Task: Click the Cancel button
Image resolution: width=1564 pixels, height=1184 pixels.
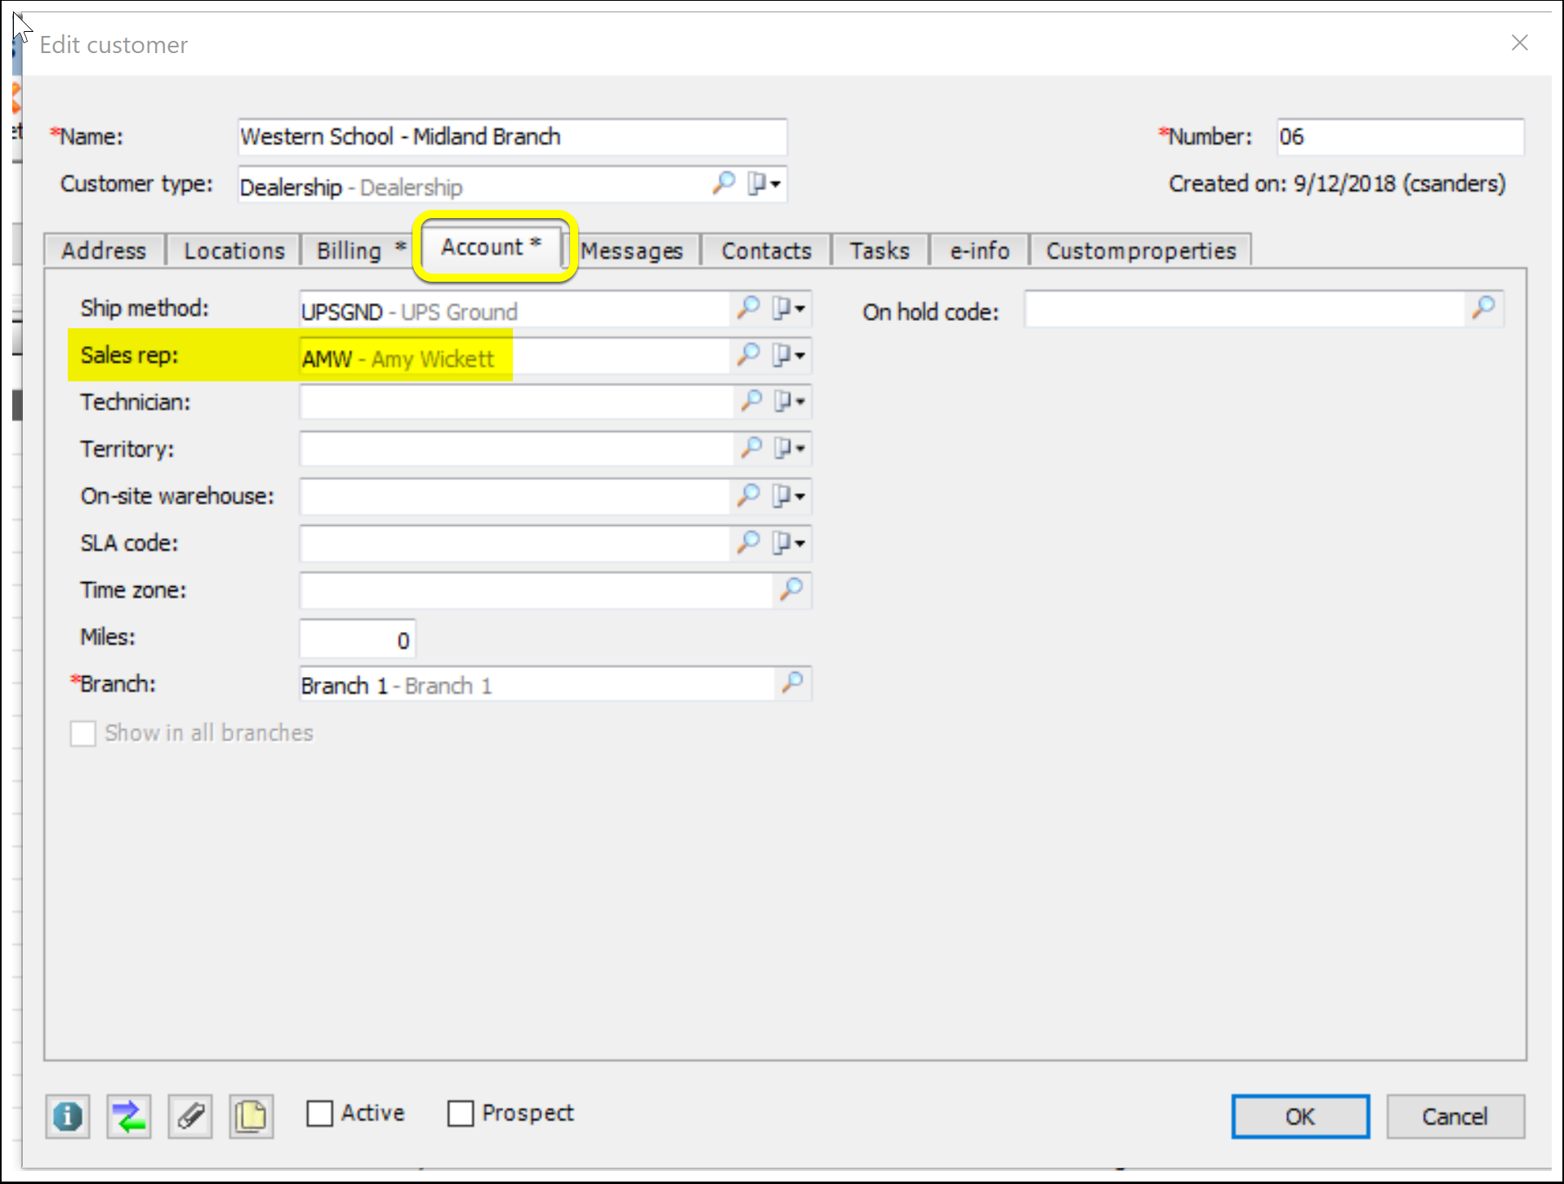Action: (1454, 1116)
